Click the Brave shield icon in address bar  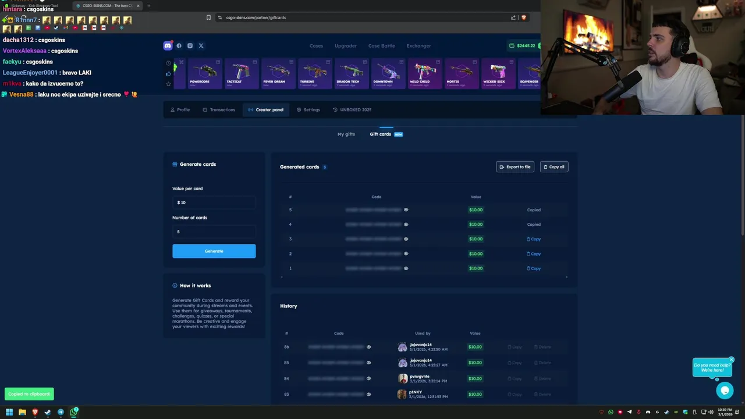pos(523,17)
